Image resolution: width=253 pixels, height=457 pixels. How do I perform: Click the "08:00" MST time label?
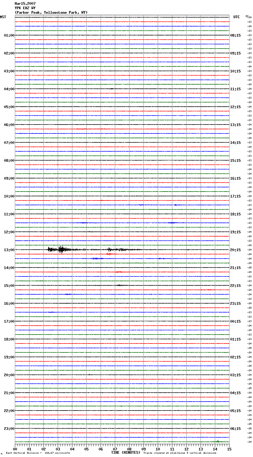[x=9, y=161]
